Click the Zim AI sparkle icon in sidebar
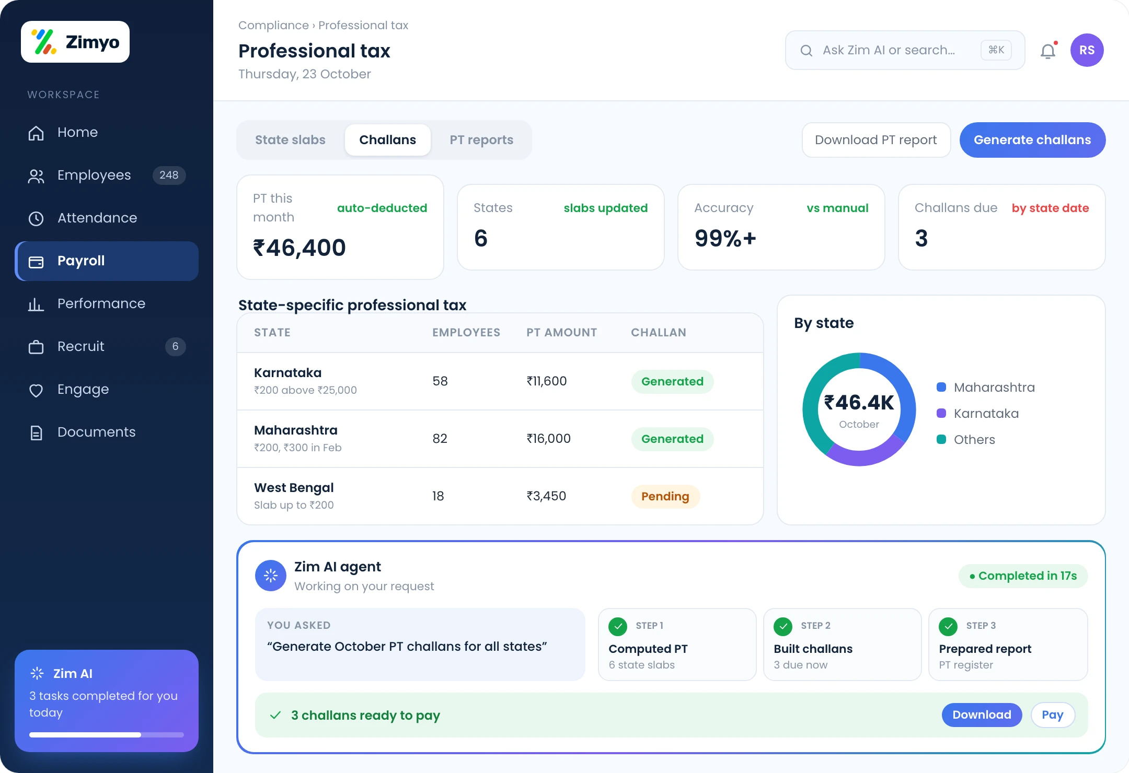The width and height of the screenshot is (1129, 773). click(x=37, y=673)
